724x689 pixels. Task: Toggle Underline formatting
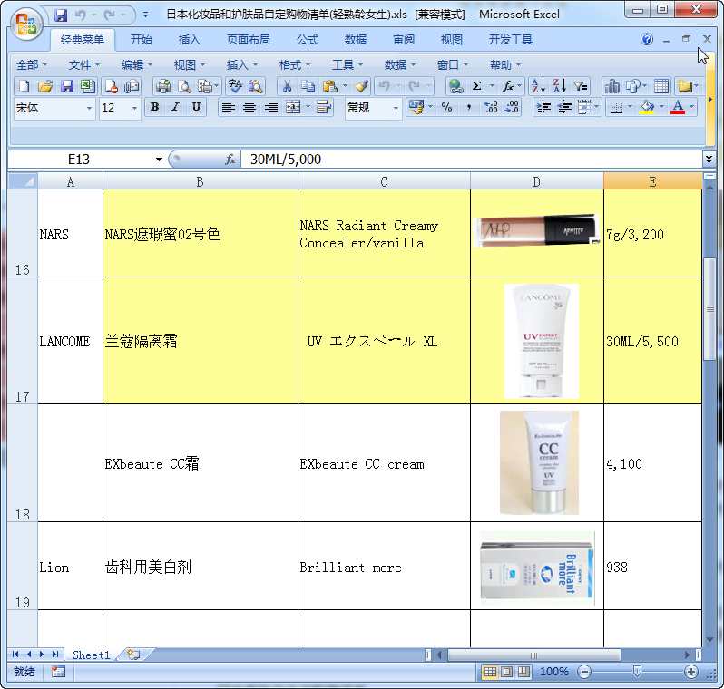[x=196, y=108]
